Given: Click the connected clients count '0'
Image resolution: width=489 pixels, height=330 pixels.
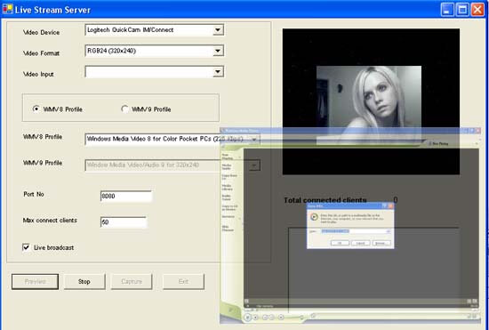Looking at the screenshot, I should (x=396, y=200).
